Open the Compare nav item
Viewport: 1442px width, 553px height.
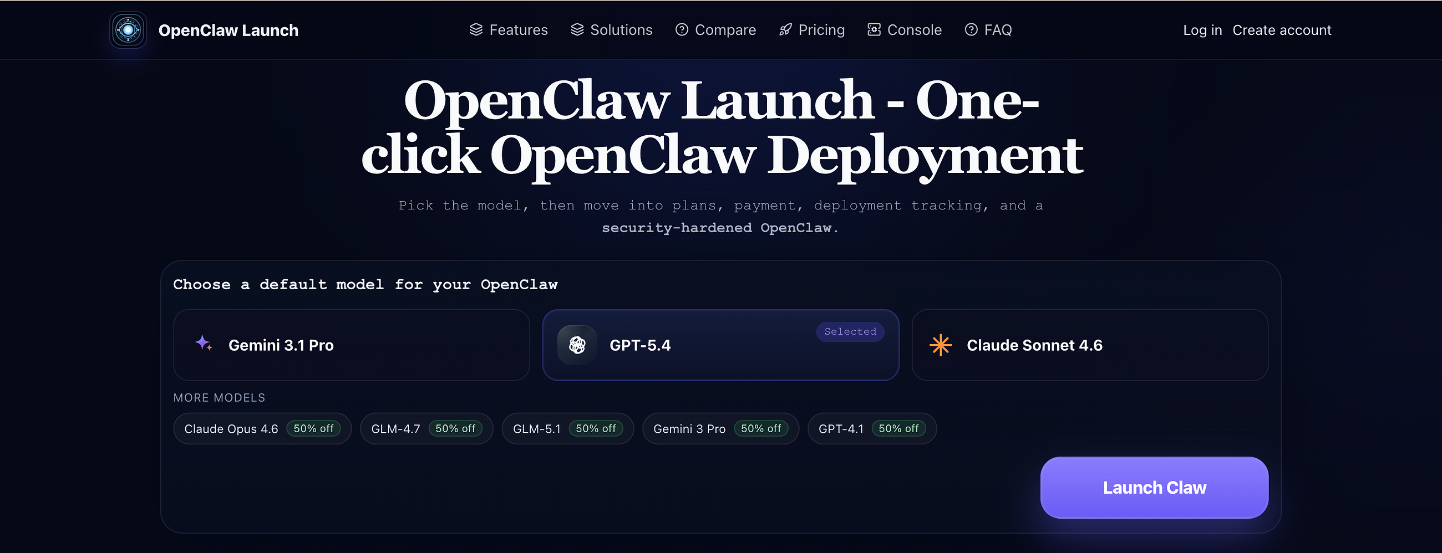pos(715,29)
